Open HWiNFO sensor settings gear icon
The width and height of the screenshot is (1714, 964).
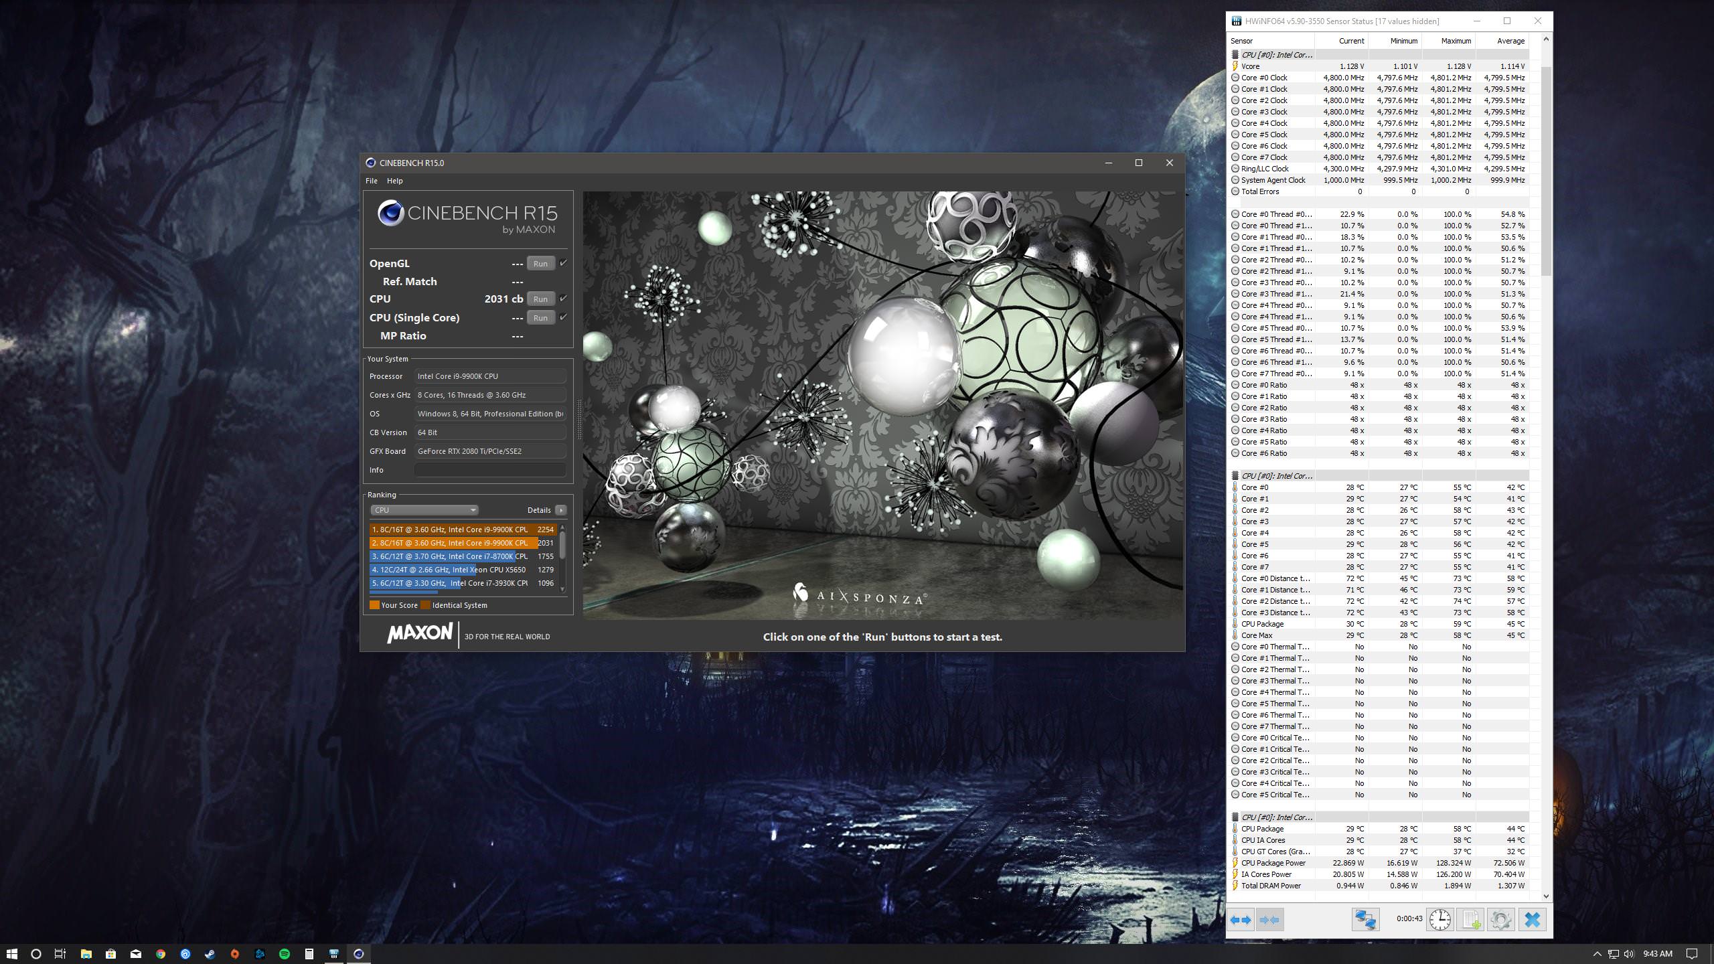1500,920
